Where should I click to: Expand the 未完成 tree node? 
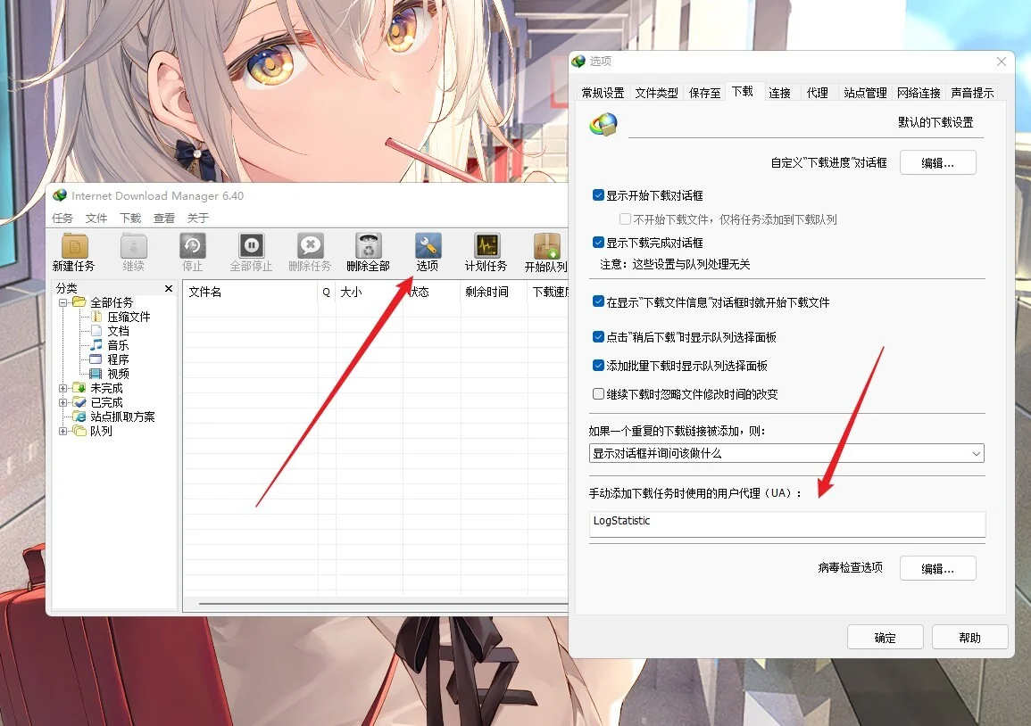62,388
